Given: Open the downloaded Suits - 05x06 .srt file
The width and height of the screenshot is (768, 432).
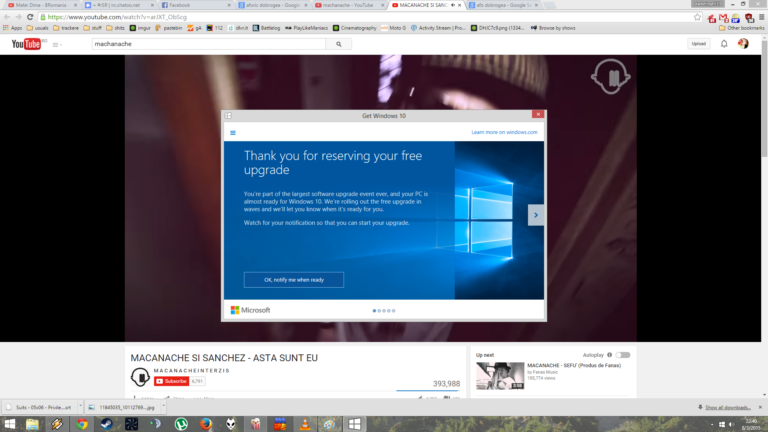Looking at the screenshot, I should tap(40, 408).
